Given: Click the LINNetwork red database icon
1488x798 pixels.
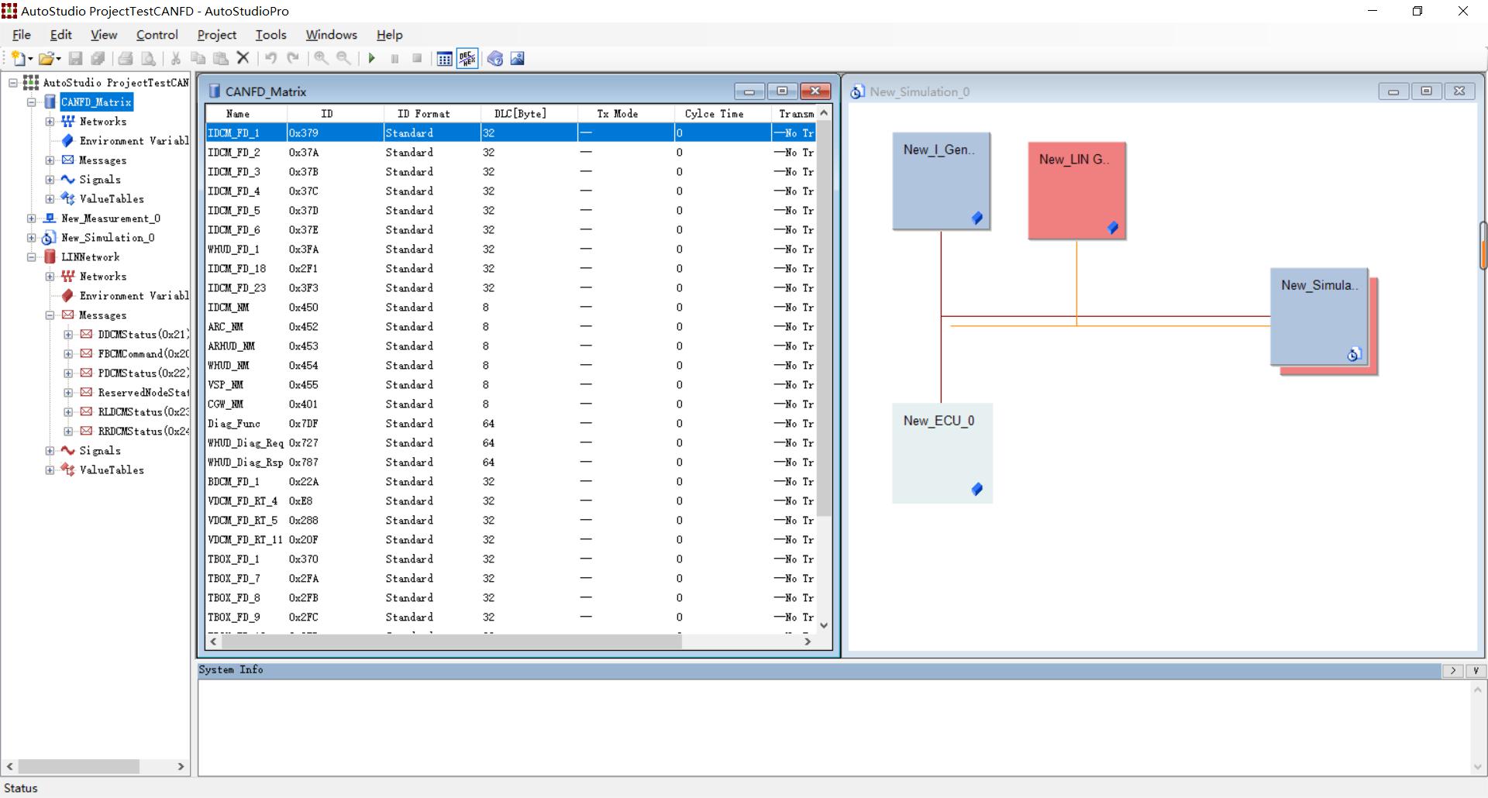Looking at the screenshot, I should [50, 256].
